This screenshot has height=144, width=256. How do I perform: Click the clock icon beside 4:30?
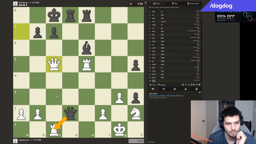131,4
